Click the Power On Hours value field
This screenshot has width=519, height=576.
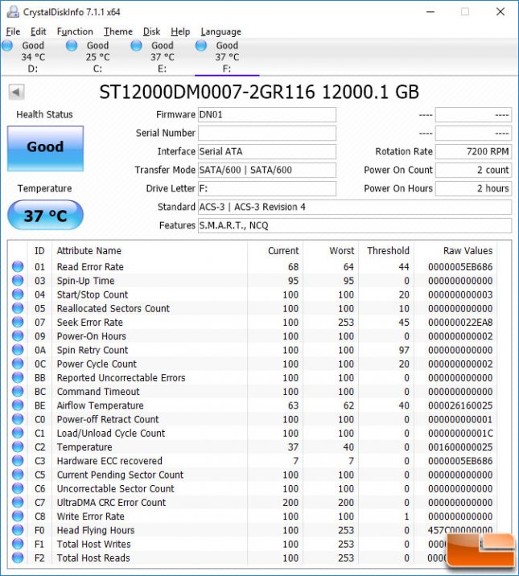pyautogui.click(x=473, y=188)
